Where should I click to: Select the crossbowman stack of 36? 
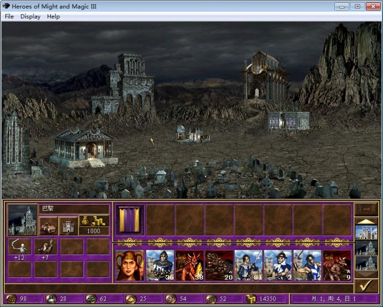160,265
